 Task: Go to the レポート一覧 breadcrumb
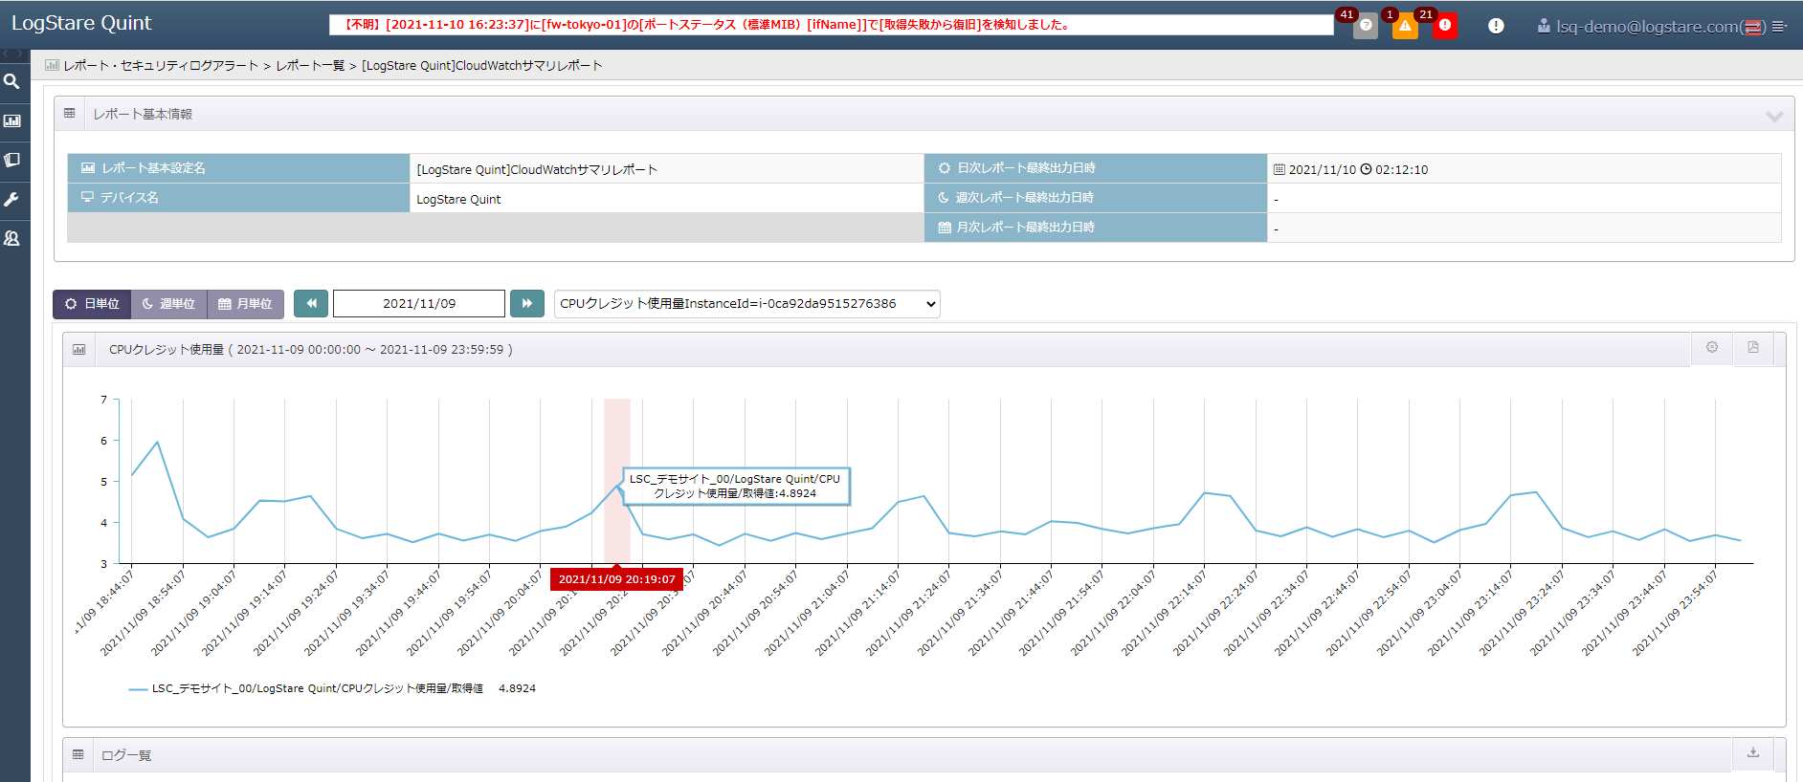pyautogui.click(x=310, y=66)
